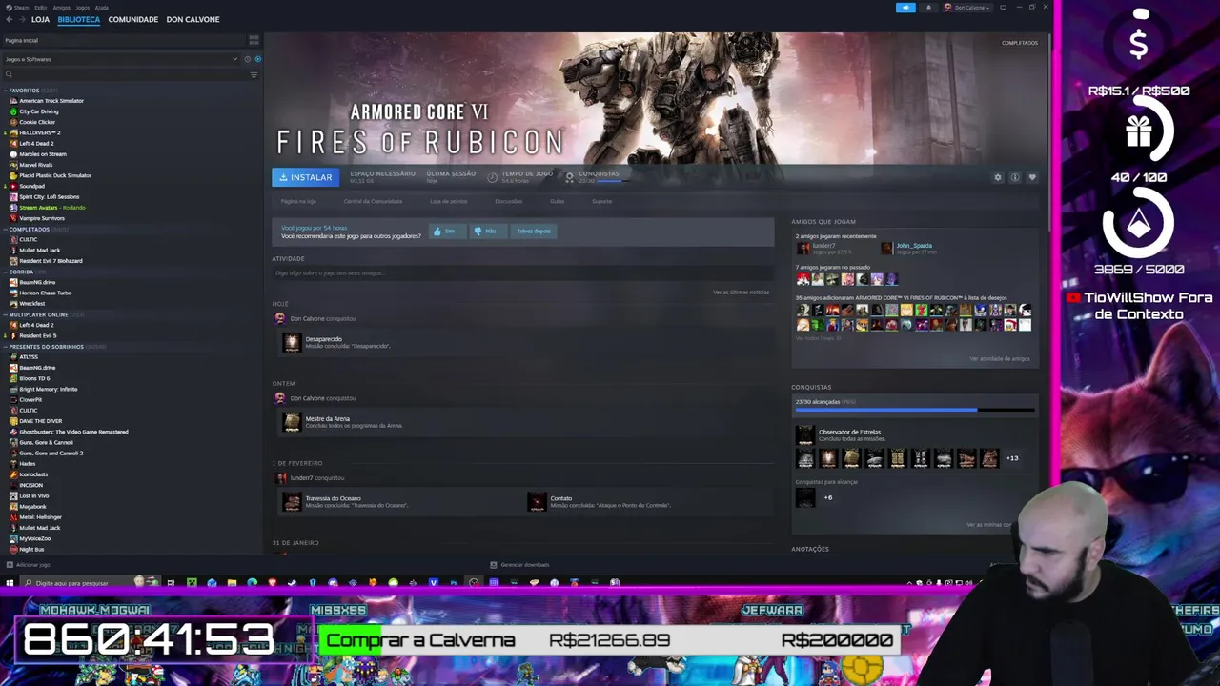The width and height of the screenshot is (1220, 686).
Task: Click the forward navigation arrow
Action: pos(21,19)
